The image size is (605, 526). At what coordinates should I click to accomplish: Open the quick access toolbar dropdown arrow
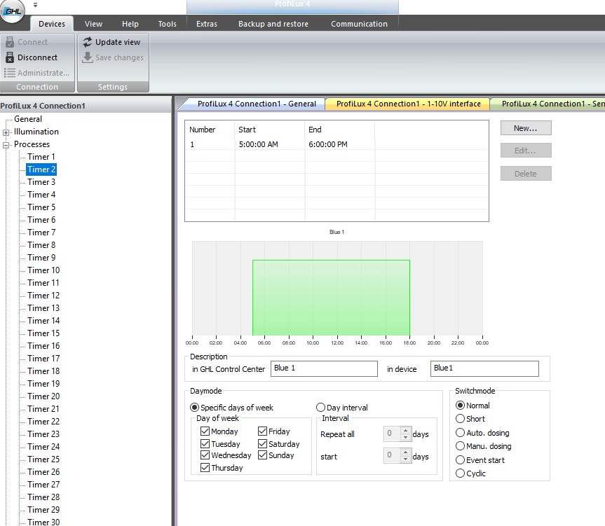(35, 5)
